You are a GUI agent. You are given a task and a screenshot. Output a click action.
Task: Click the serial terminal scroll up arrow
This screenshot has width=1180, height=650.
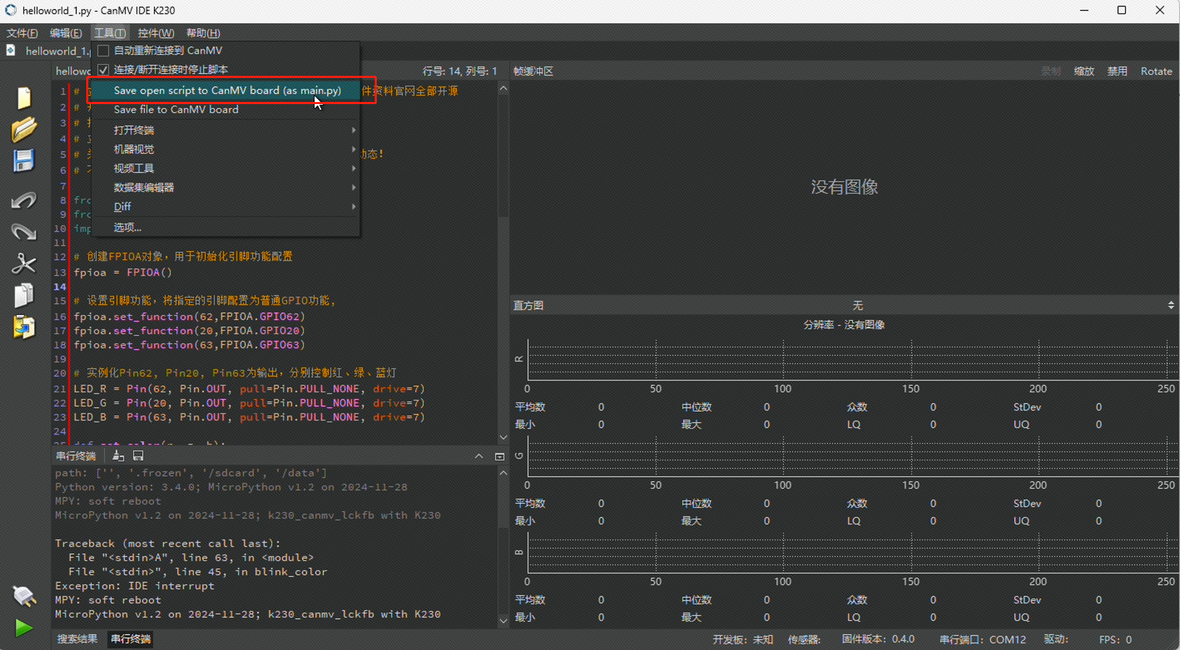coord(503,473)
